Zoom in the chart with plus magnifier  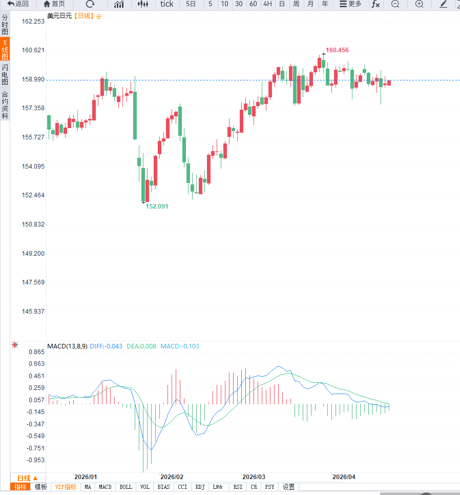(x=420, y=4)
